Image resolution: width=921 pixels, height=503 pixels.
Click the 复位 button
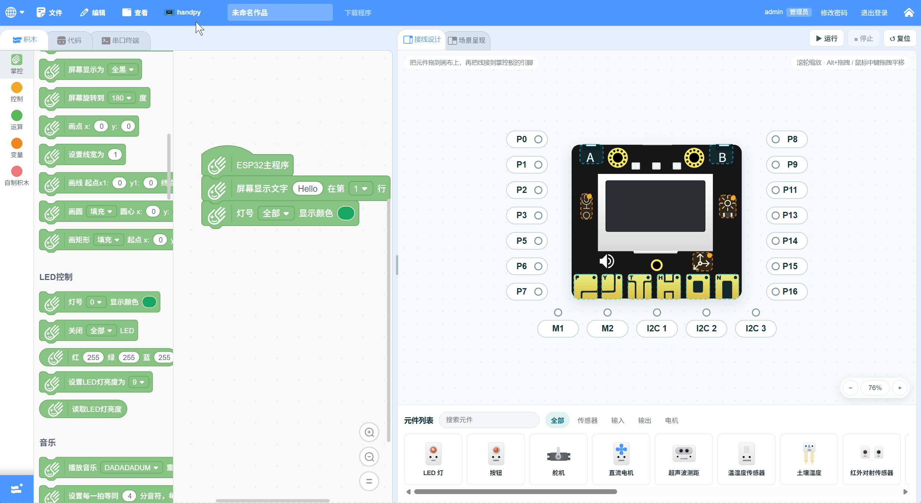coord(900,38)
